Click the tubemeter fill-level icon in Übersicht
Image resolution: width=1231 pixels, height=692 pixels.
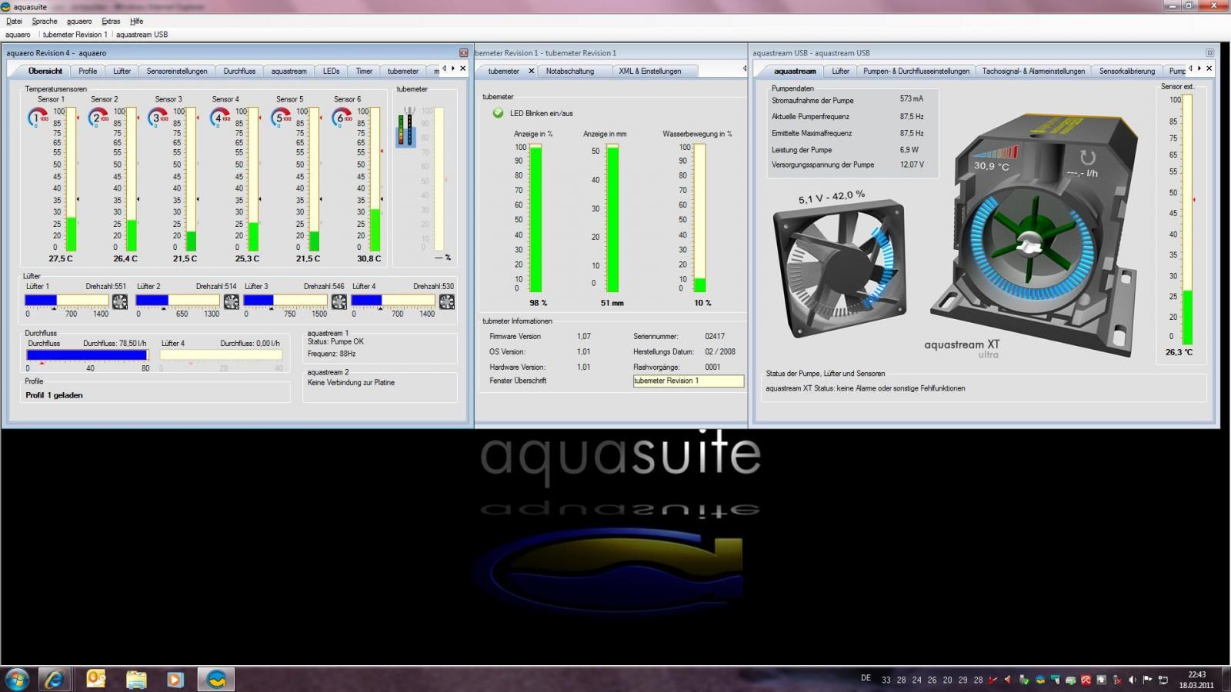click(405, 128)
